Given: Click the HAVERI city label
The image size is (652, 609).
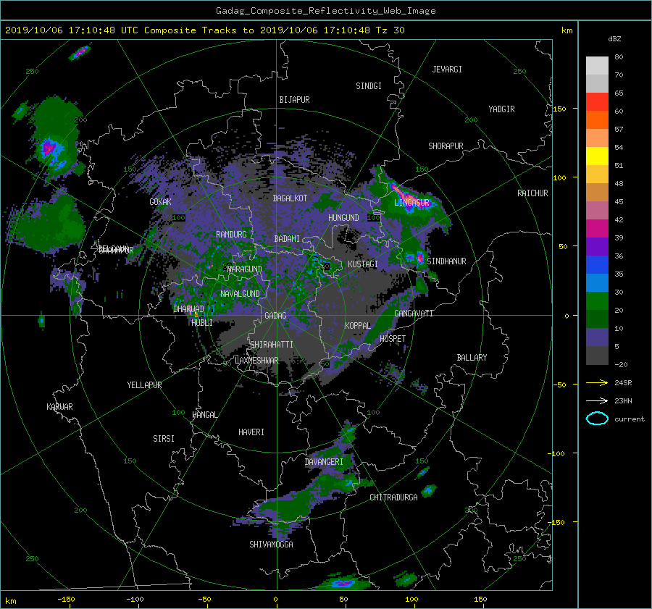Looking at the screenshot, I should [x=251, y=432].
